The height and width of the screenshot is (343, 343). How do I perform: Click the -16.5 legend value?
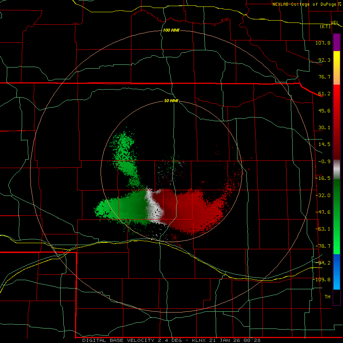click(x=323, y=178)
